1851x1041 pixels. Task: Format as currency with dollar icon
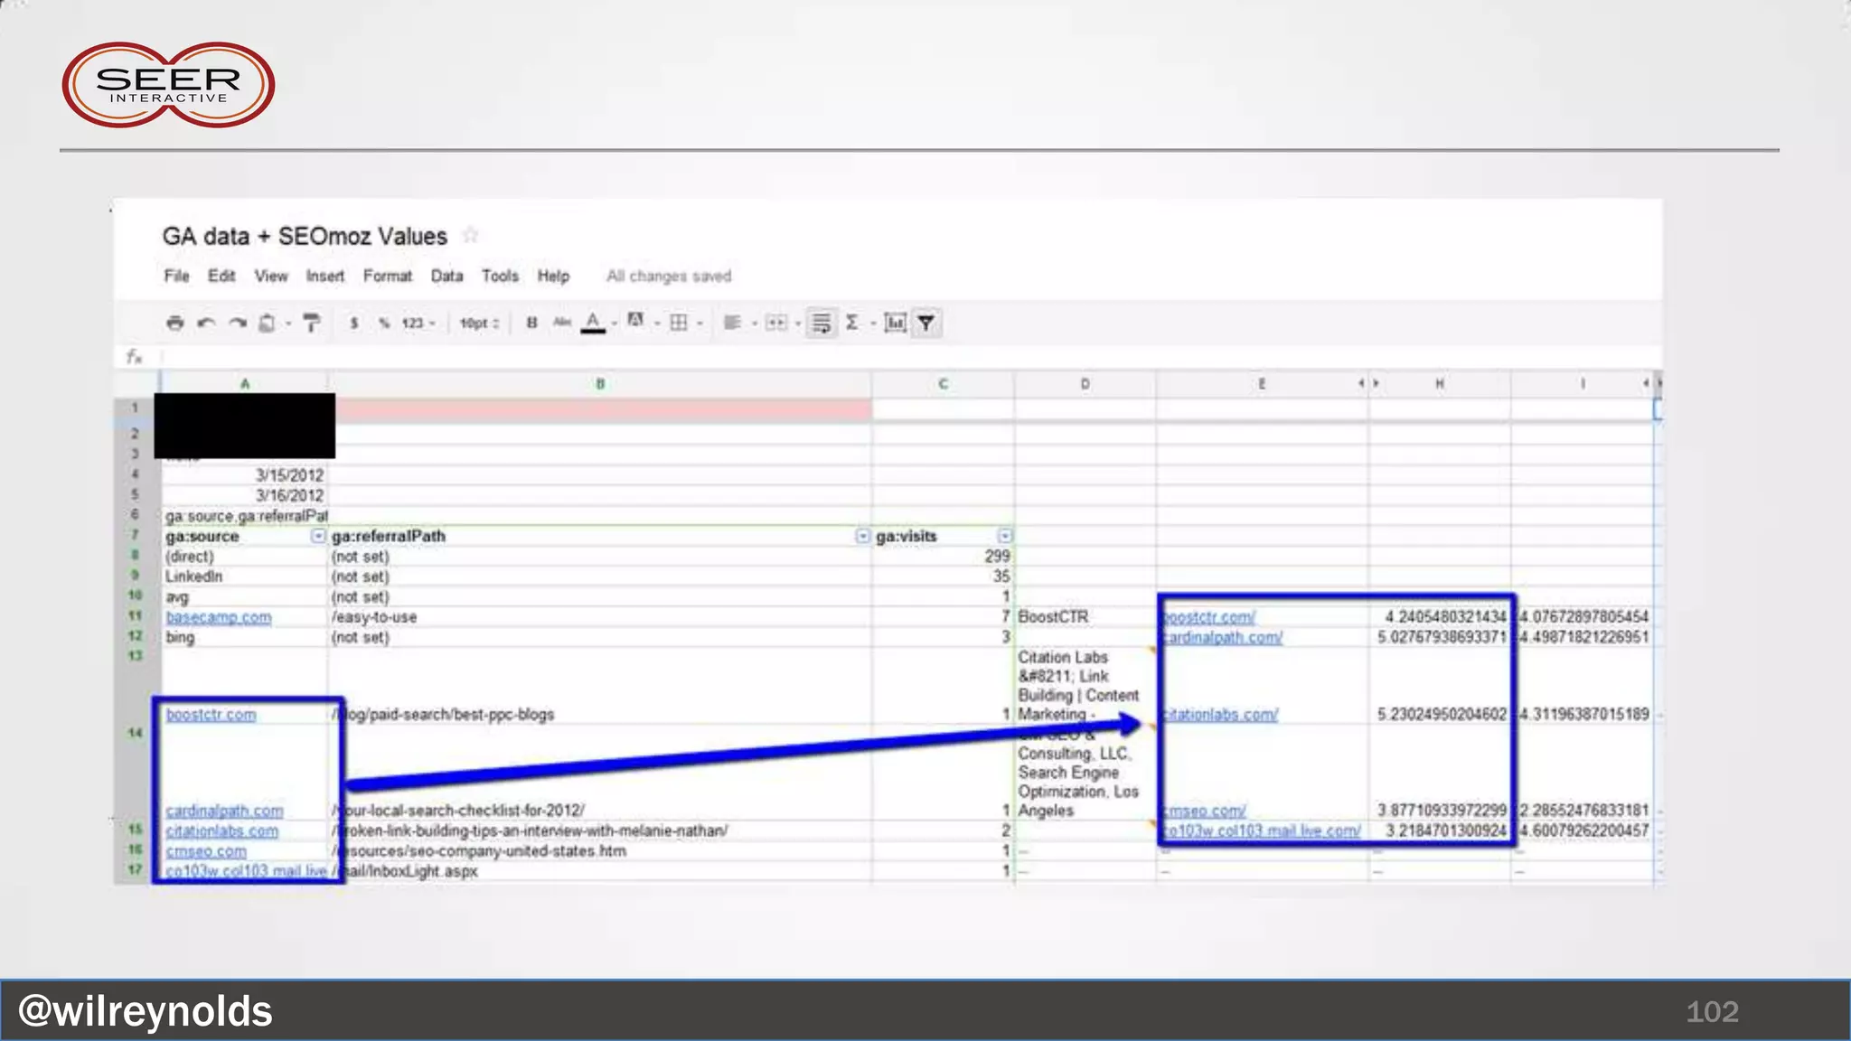click(x=354, y=323)
